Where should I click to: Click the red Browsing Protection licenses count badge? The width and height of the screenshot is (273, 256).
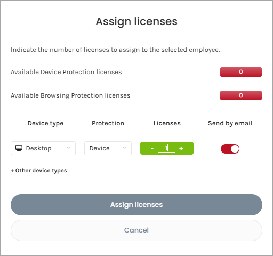(241, 95)
